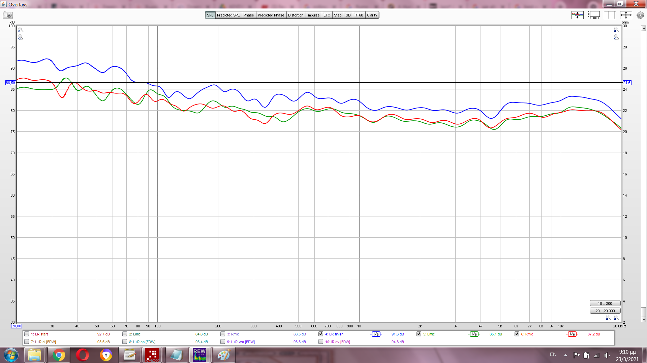Open the green 1/6 smoothing selector for Lmic
This screenshot has height=363, width=647.
[474, 334]
